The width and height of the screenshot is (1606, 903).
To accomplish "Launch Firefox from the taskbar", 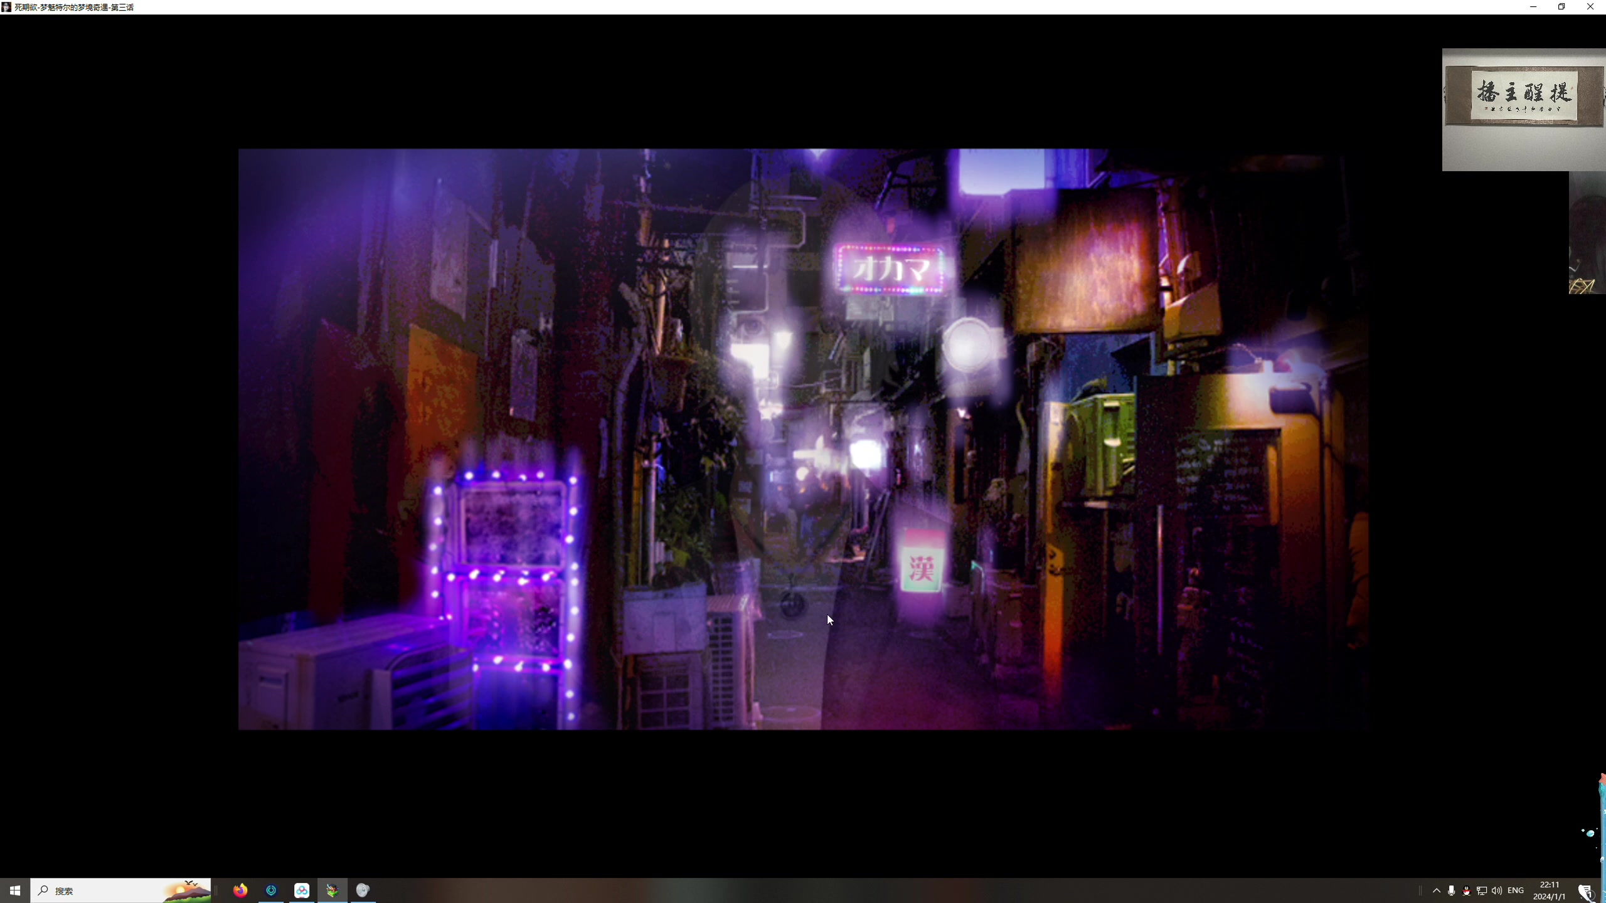I will click(x=240, y=890).
